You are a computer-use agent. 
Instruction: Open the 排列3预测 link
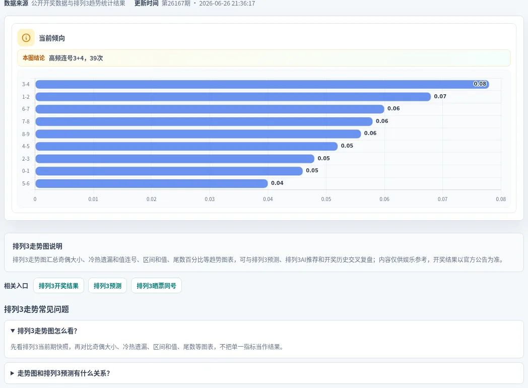[x=107, y=286]
